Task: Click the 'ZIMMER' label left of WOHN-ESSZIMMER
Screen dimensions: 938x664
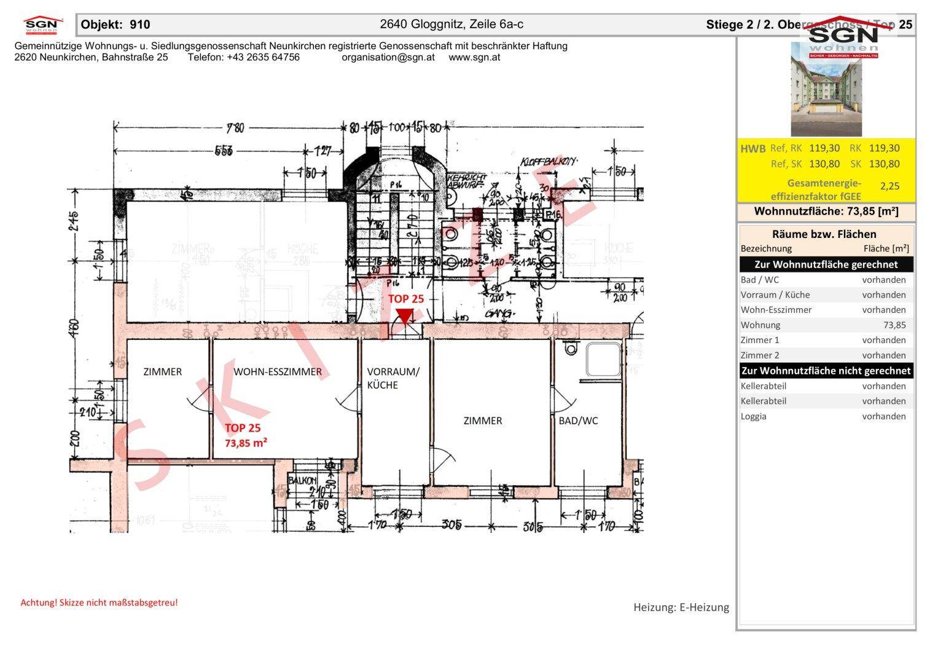Action: [162, 372]
